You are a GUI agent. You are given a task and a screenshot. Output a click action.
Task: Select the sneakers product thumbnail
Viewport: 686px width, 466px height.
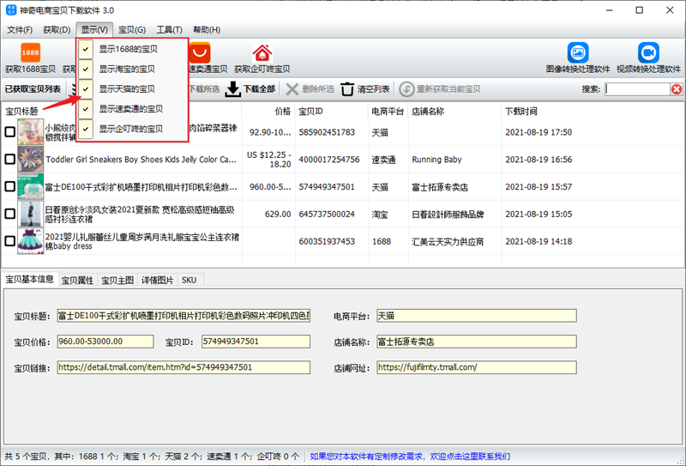coord(30,159)
